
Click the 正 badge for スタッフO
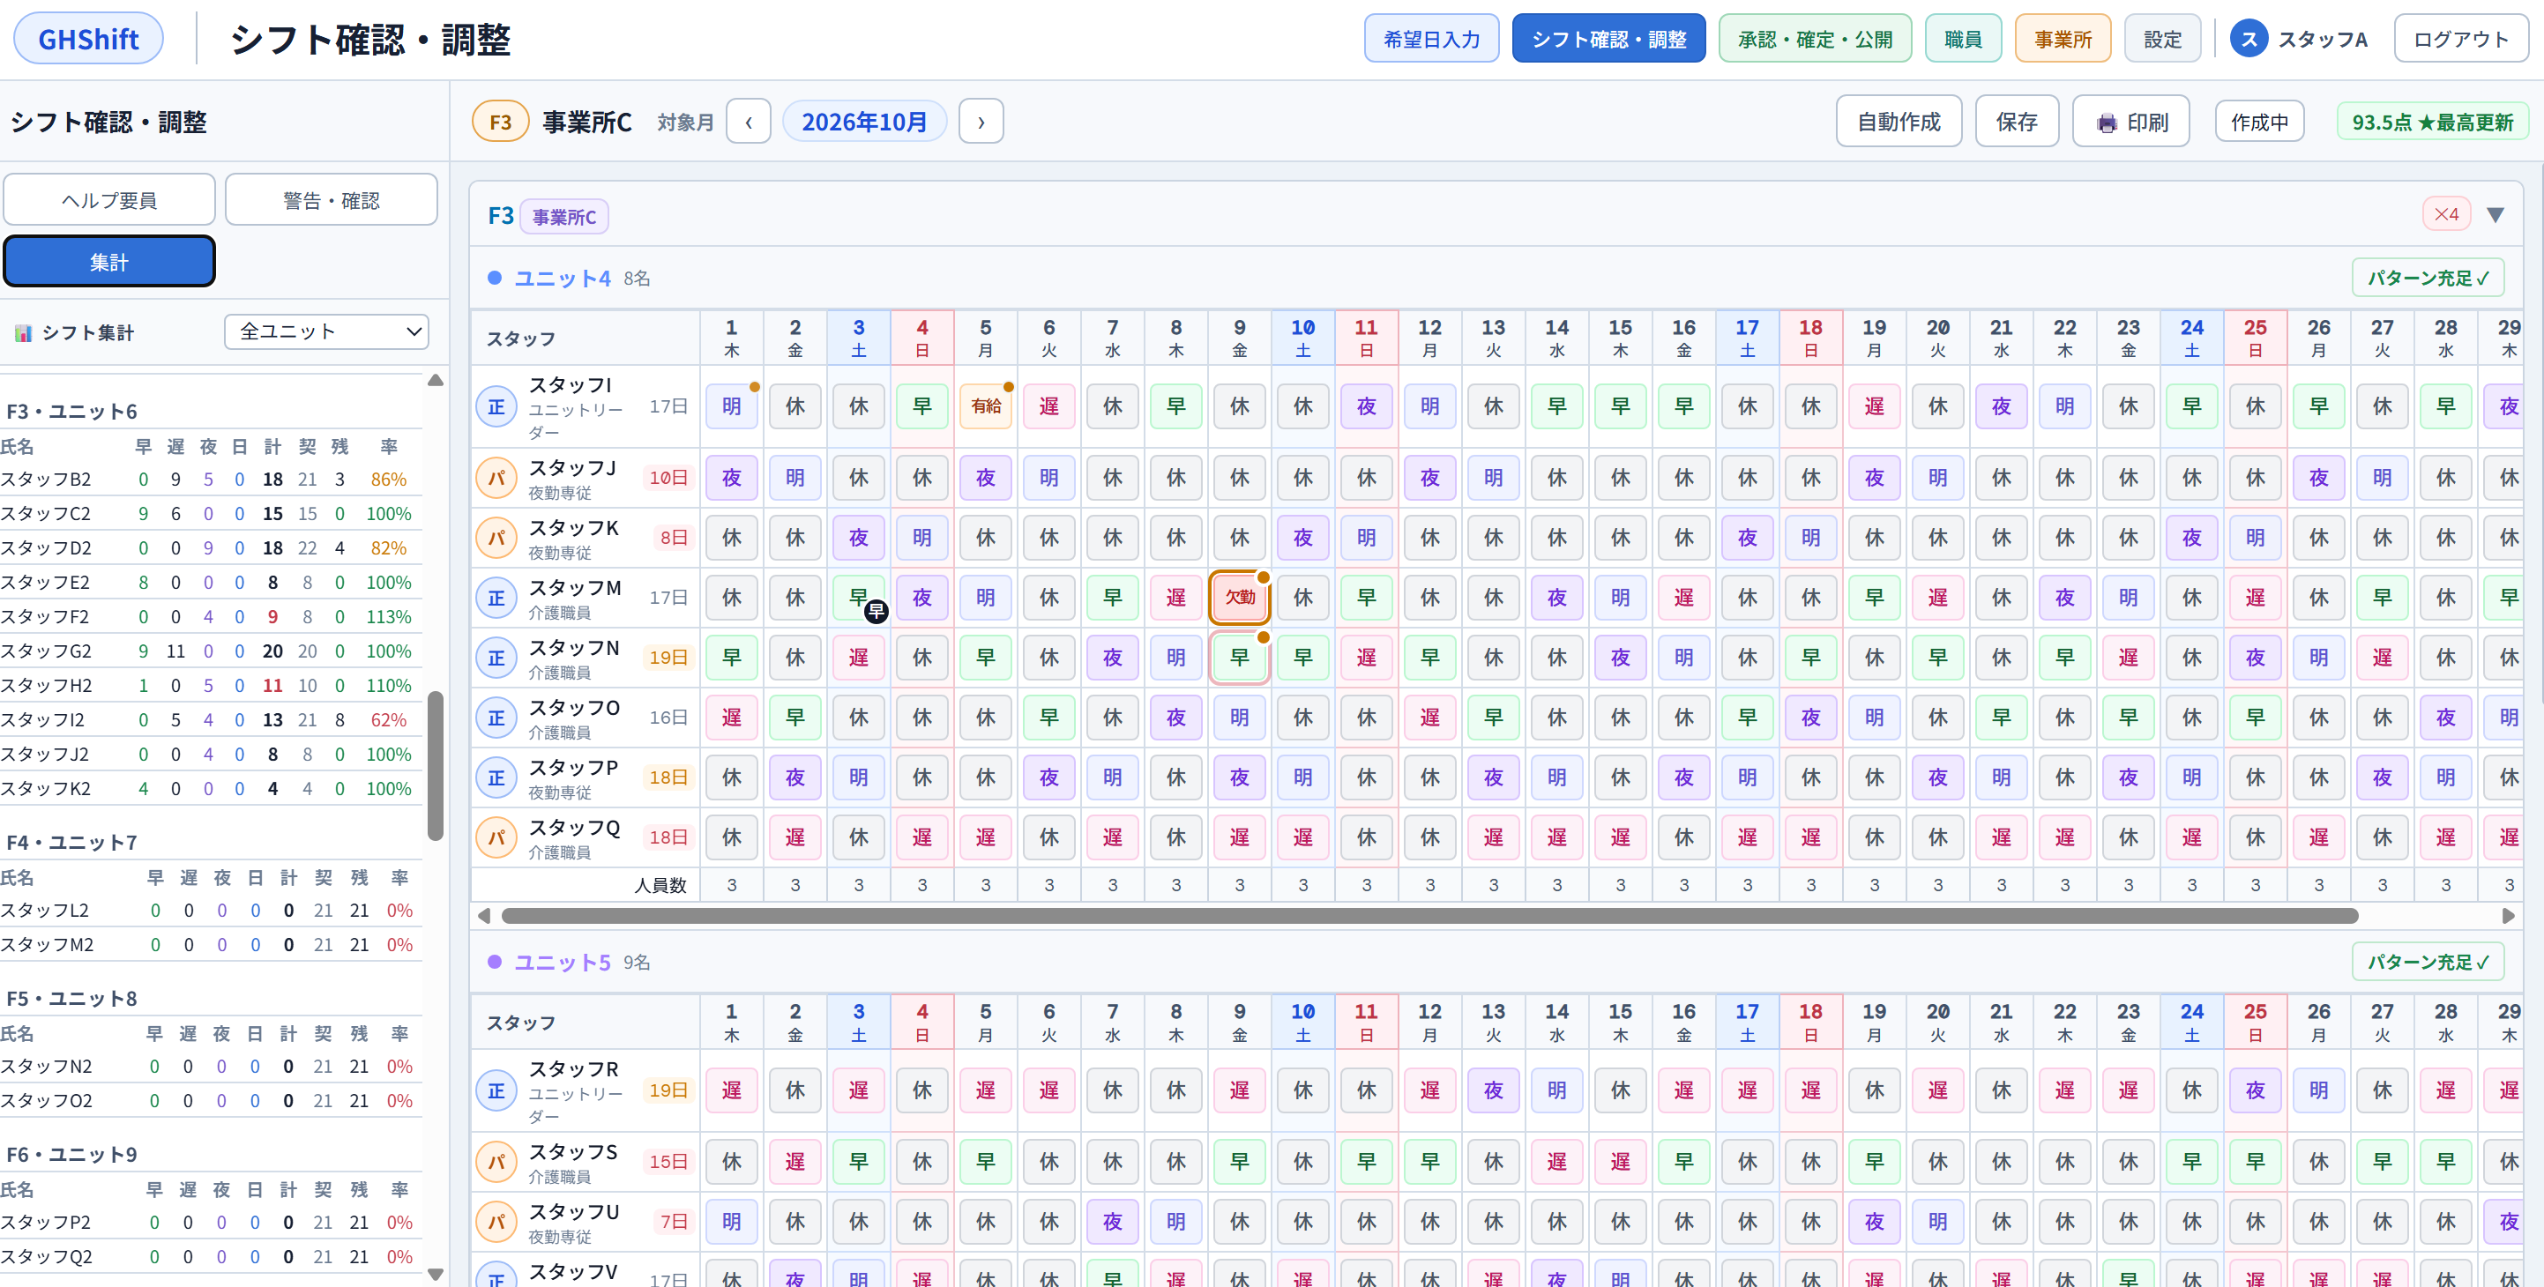(x=496, y=718)
